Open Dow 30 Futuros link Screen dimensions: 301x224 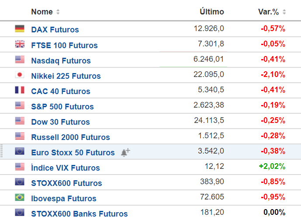tap(60, 122)
